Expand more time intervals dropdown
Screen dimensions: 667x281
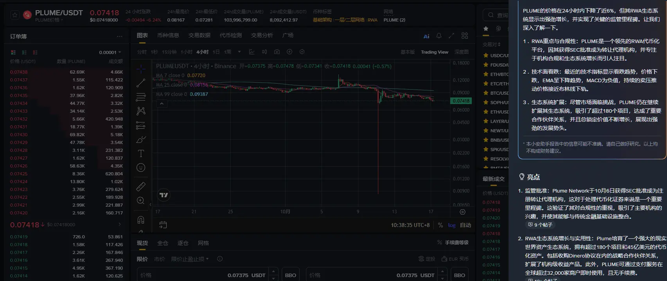239,52
